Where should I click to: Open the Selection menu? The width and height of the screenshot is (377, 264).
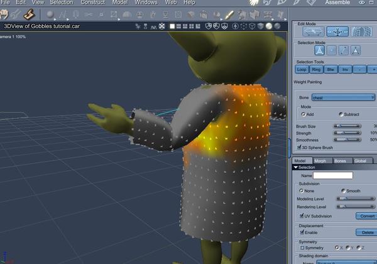62,3
